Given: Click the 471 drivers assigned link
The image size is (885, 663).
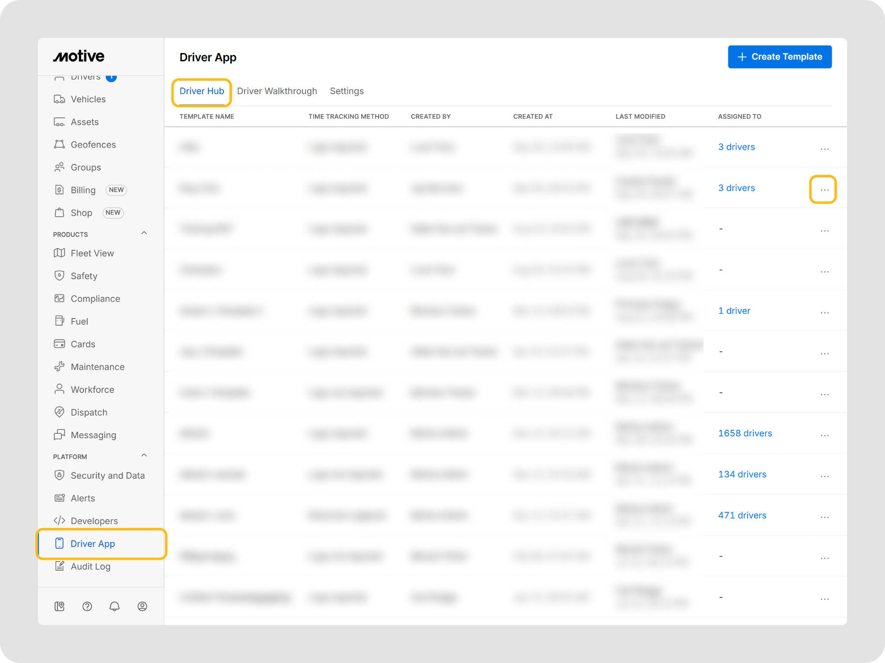Looking at the screenshot, I should coord(742,515).
